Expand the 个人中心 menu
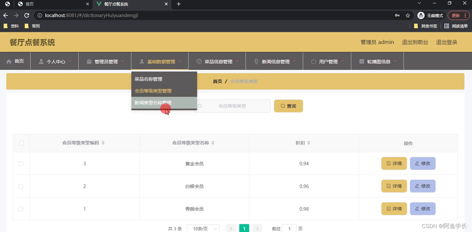 55,61
